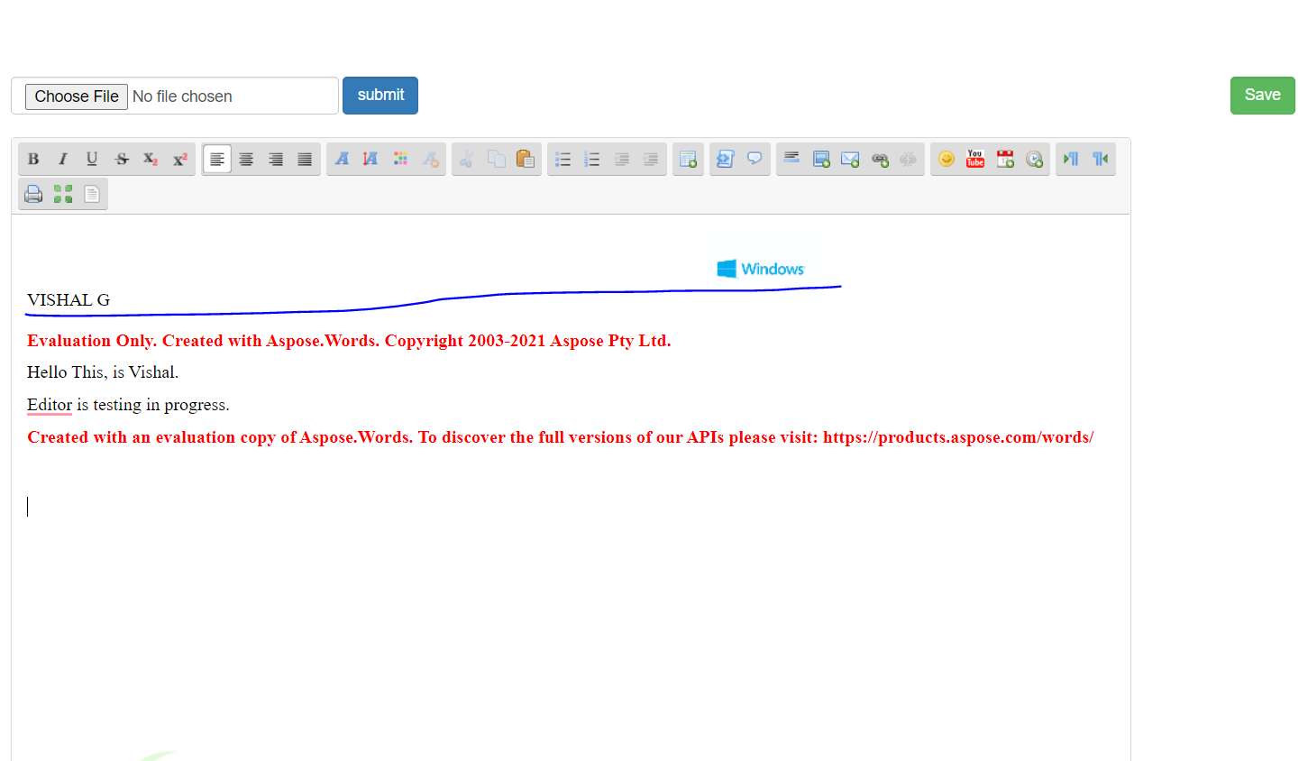This screenshot has width=1308, height=761.
Task: Click the Choose File button
Action: (x=77, y=96)
